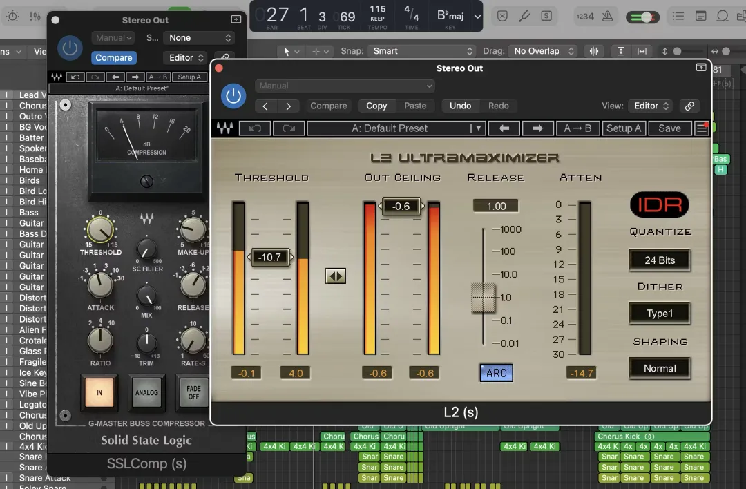Go to the next L2 plugin preset
Viewport: 746px width, 489px height.
[288, 106]
